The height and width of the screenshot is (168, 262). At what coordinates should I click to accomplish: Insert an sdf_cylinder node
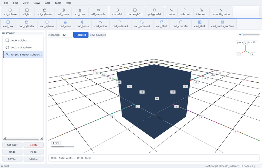pos(45,12)
